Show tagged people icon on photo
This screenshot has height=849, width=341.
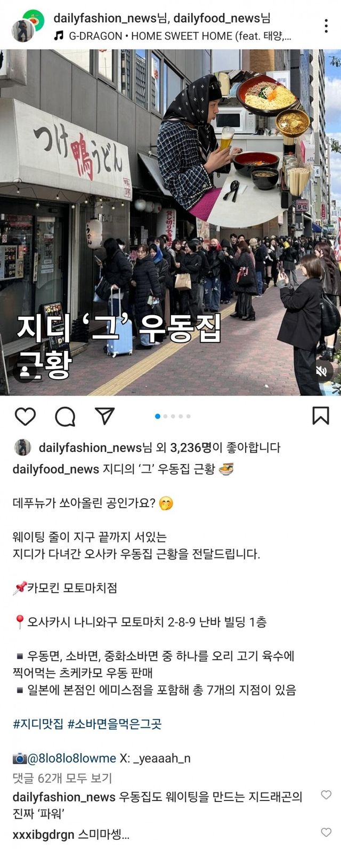pos(25,371)
